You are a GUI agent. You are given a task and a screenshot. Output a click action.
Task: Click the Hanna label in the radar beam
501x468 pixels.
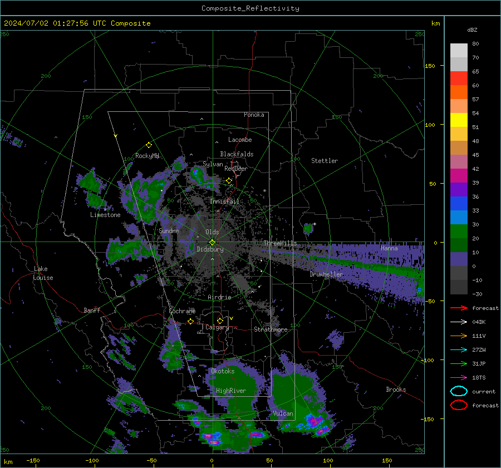(389, 248)
